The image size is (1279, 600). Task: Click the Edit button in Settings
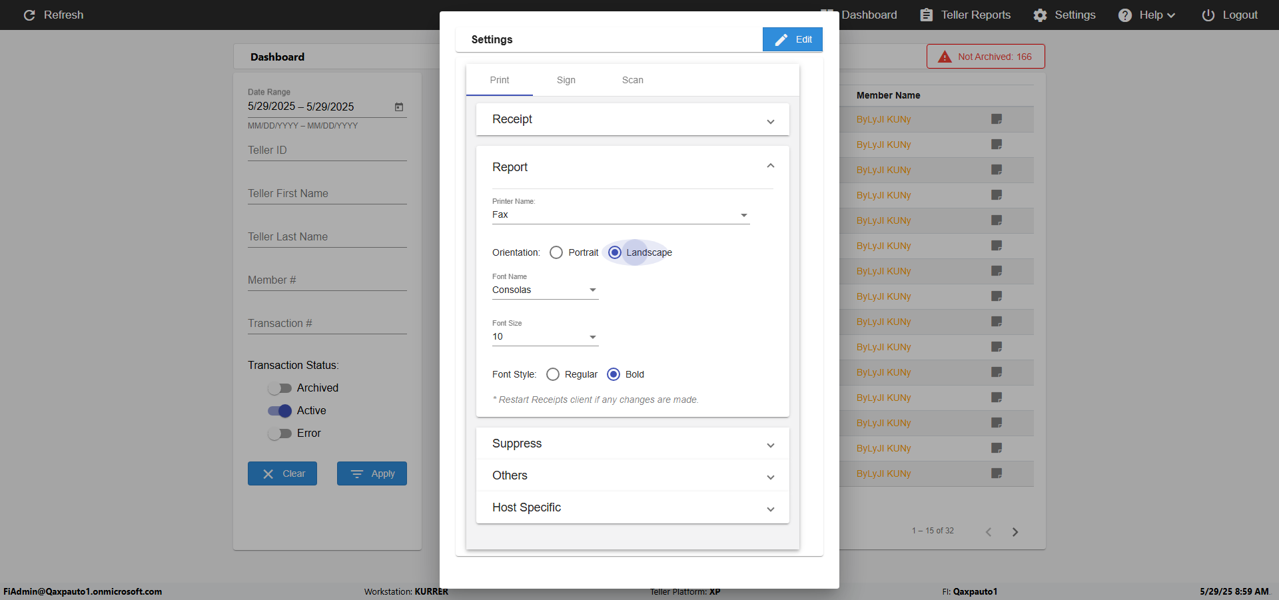(792, 39)
